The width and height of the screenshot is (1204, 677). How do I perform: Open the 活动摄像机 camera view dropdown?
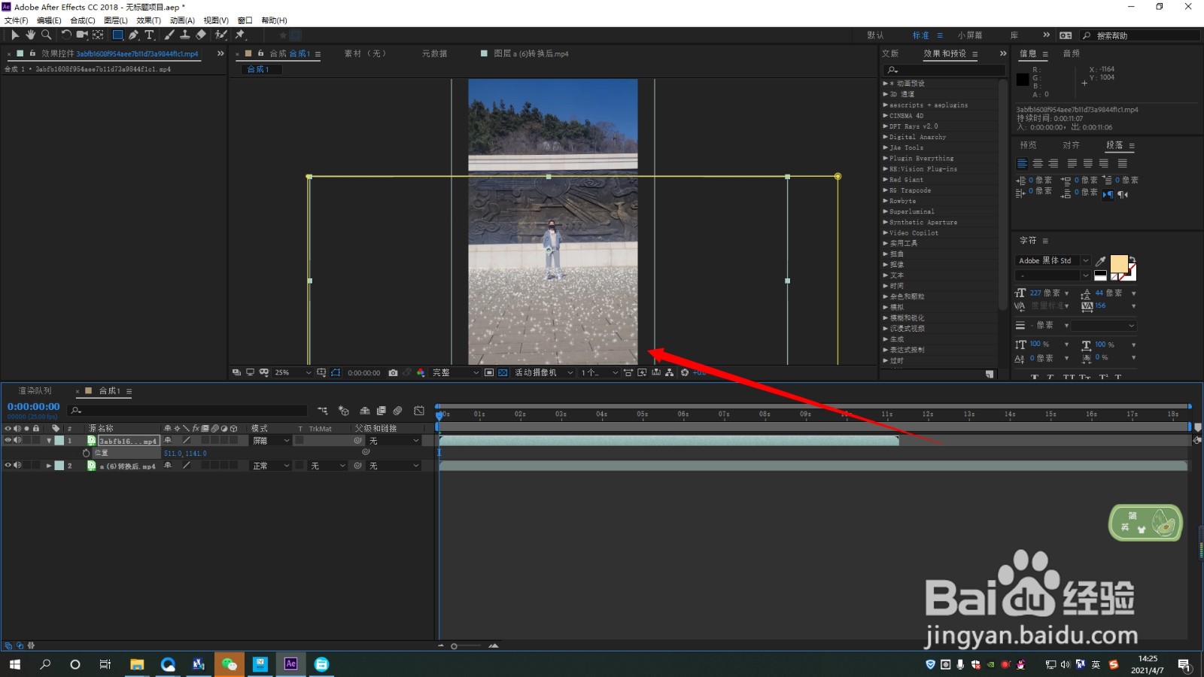click(543, 372)
